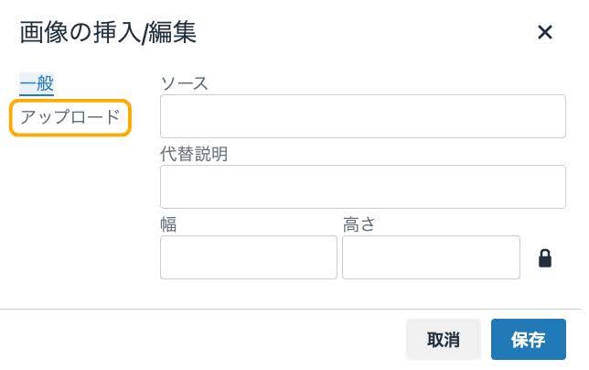The width and height of the screenshot is (589, 370).
Task: Click the 画像の挿入/編集 dialog title
Action: pos(108,32)
